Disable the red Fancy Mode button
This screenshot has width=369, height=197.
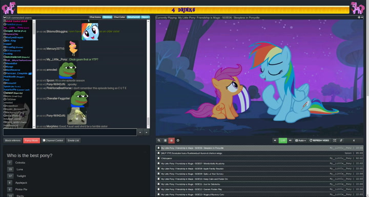[x=32, y=140]
